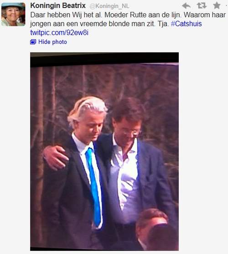Click the hand resting on the shoulder
Viewport: 228px width, 254px height.
(56, 157)
